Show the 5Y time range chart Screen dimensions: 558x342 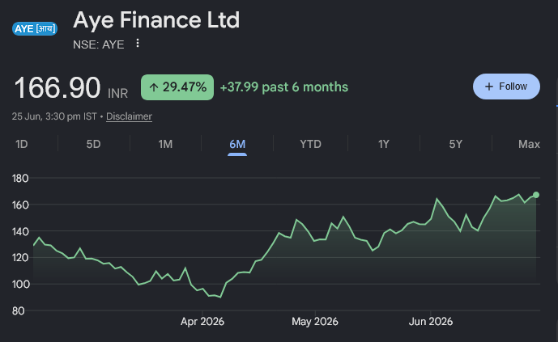pos(455,144)
